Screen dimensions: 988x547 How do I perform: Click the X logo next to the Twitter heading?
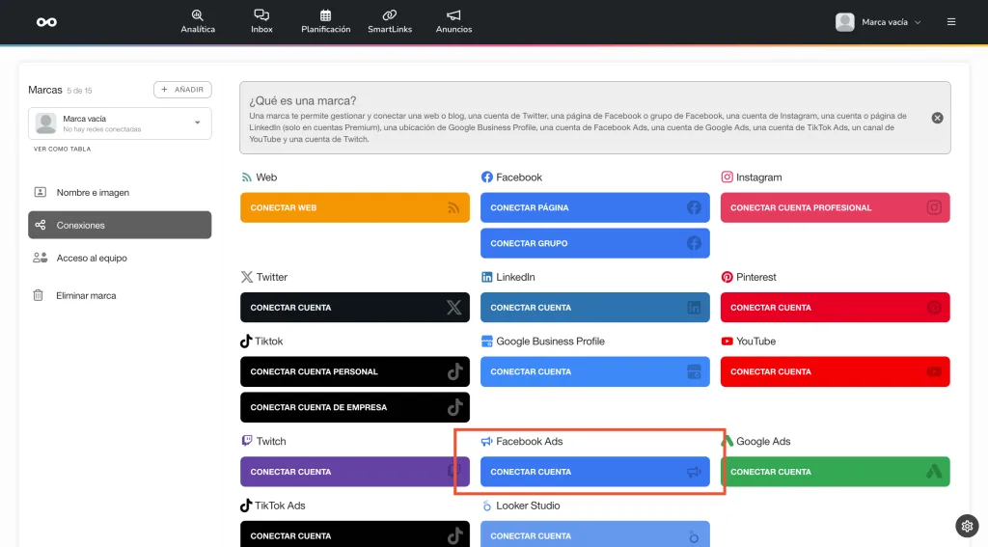pyautogui.click(x=246, y=277)
